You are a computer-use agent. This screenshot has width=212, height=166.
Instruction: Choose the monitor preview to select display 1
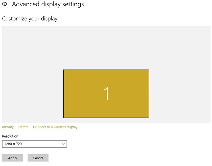pos(106,93)
